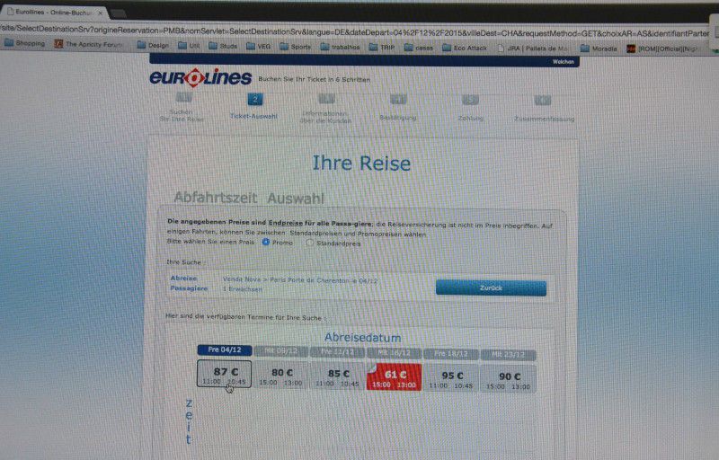Open the TRIP bookmarks folder

click(x=382, y=47)
